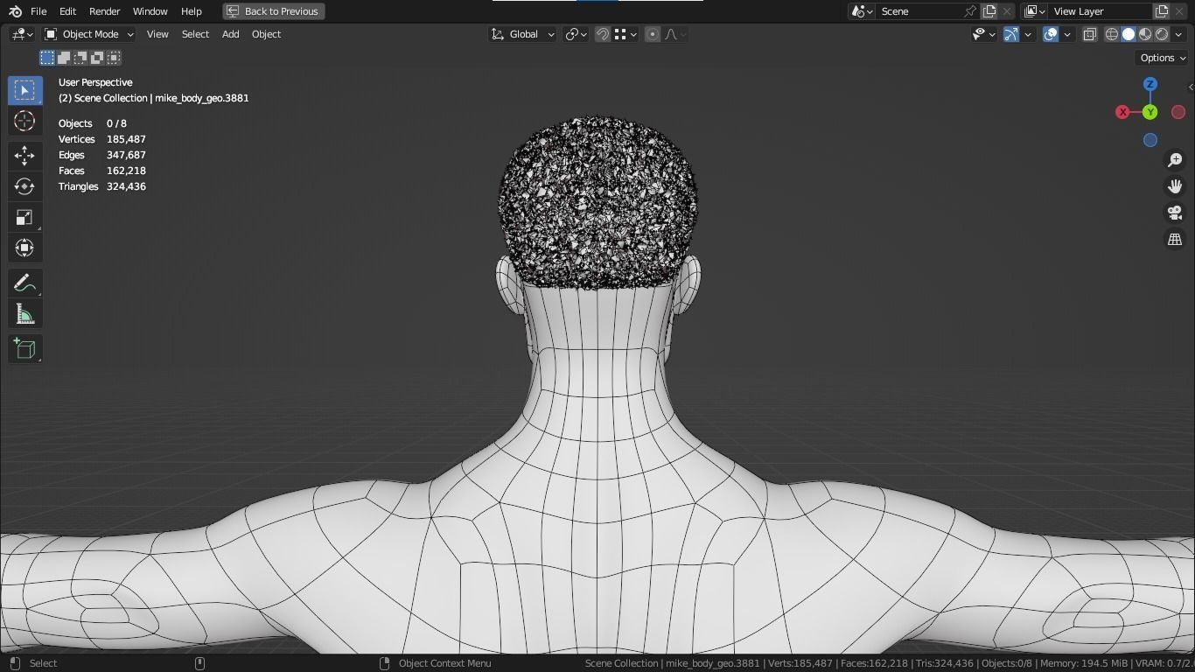This screenshot has width=1195, height=672.
Task: Click the X axis on the navigation gizmo
Action: tap(1122, 112)
